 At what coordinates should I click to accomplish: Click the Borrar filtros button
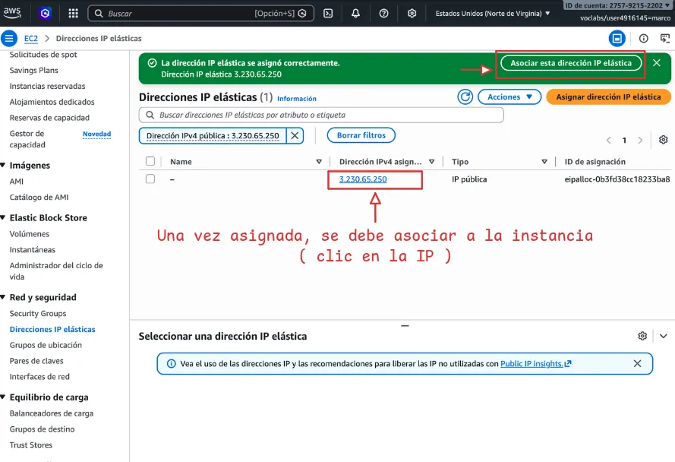361,135
